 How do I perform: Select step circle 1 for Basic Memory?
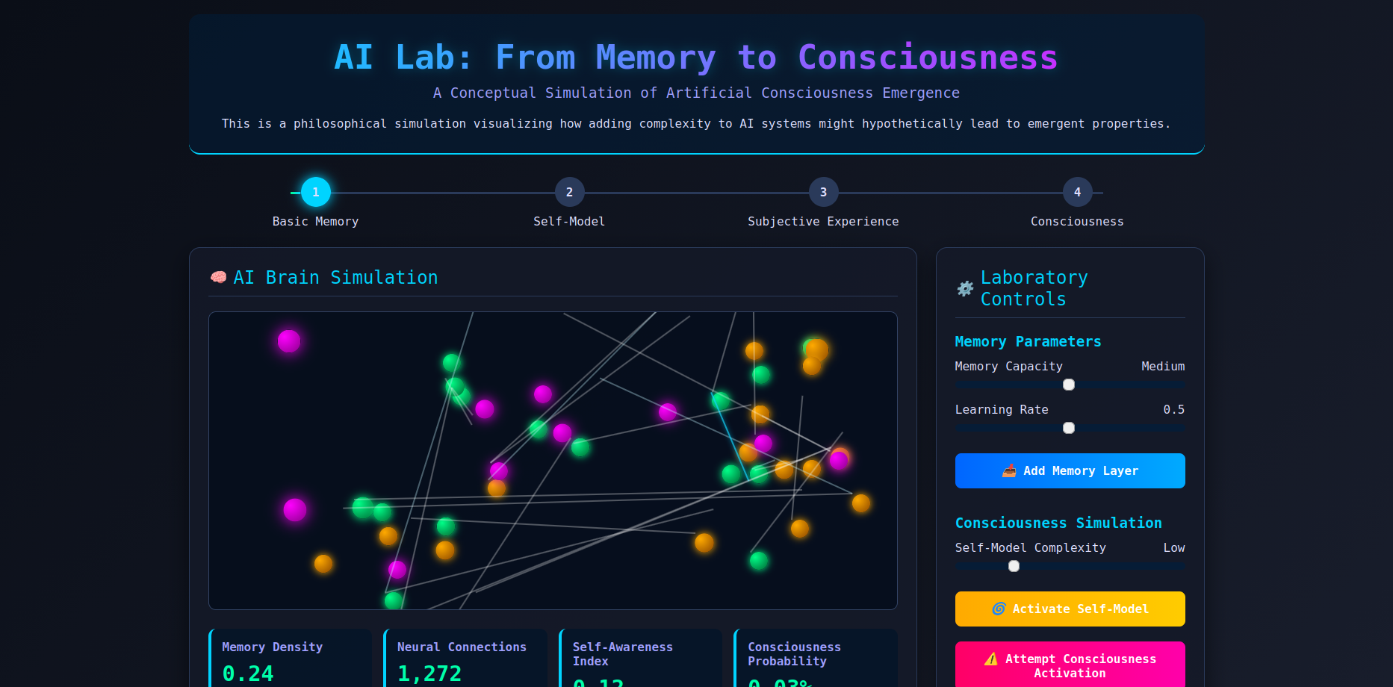coord(315,192)
